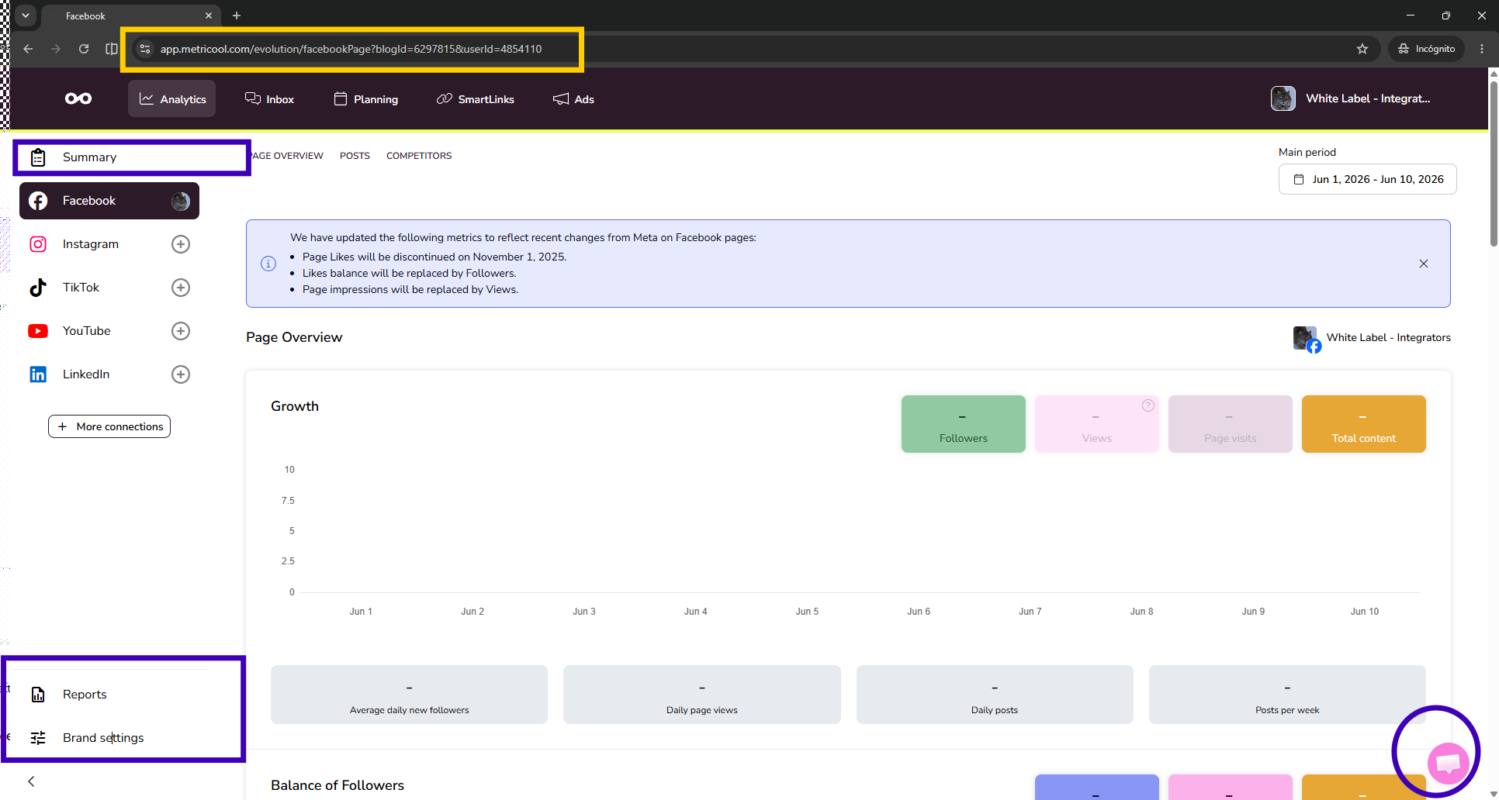
Task: Add a LinkedIn connection with the plus icon
Action: point(181,374)
